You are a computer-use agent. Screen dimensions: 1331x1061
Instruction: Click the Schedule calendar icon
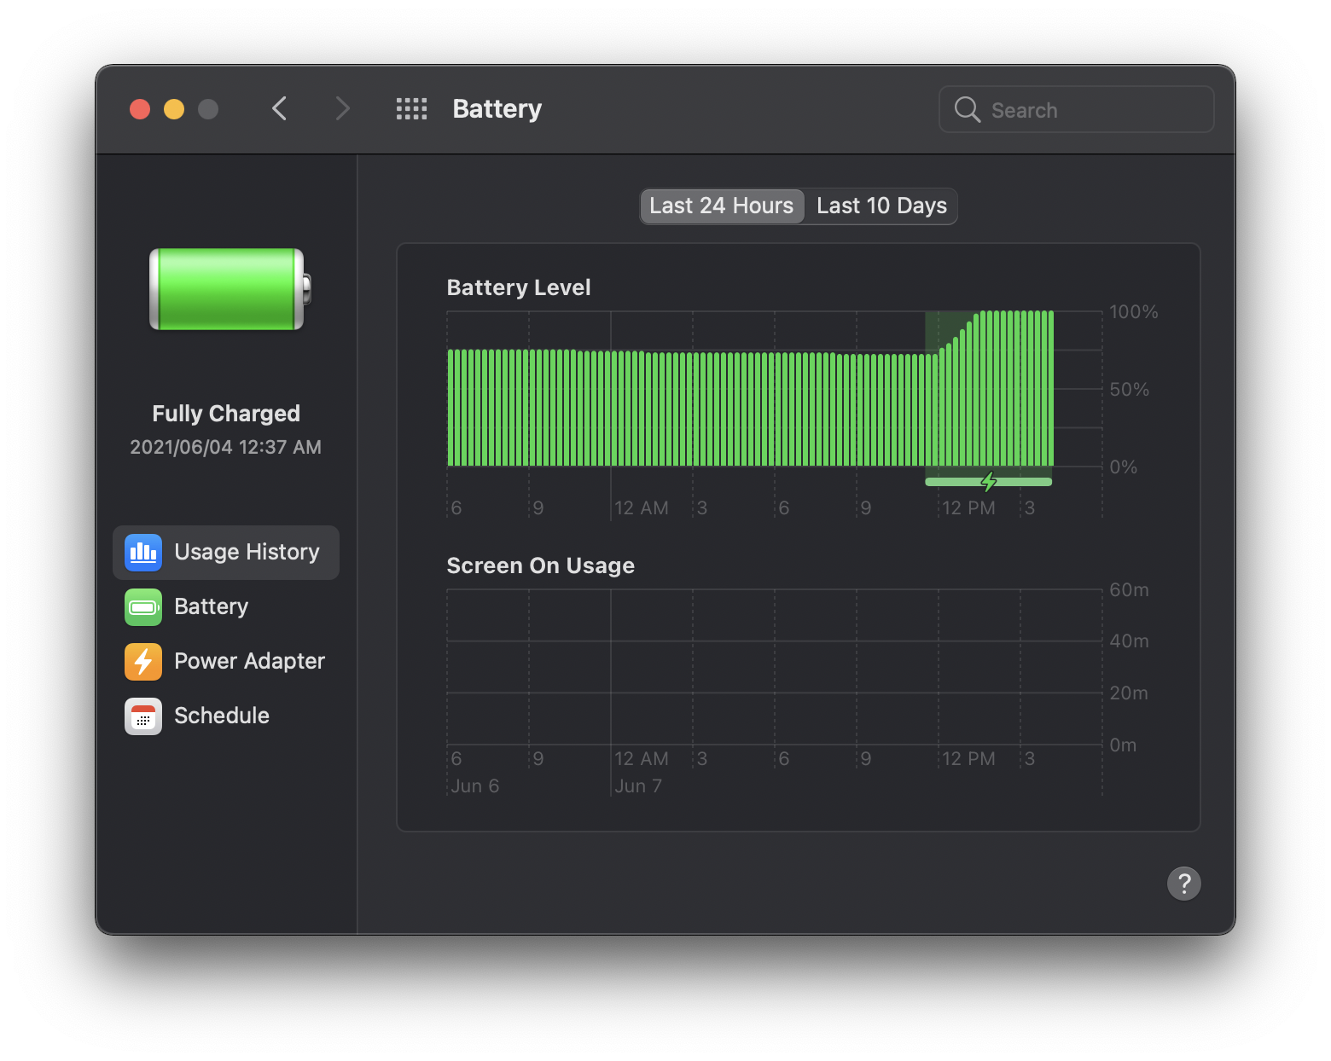click(143, 716)
